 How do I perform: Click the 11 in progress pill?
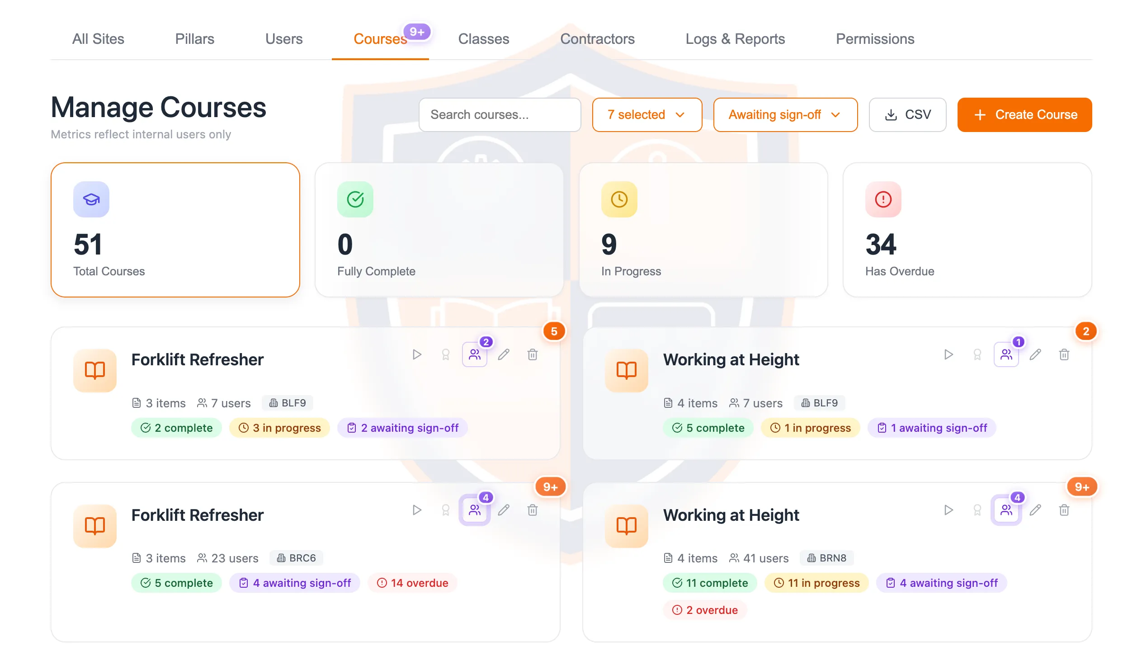pyautogui.click(x=816, y=583)
